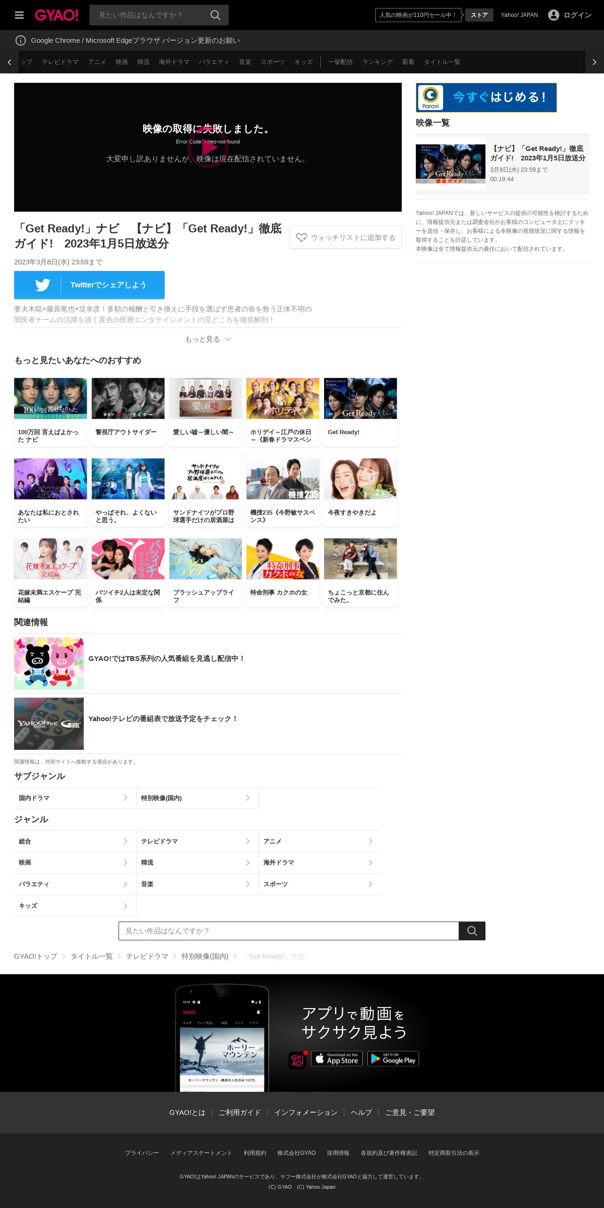604x1208 pixels.
Task: Open 機捜235 card
Action: tap(283, 489)
